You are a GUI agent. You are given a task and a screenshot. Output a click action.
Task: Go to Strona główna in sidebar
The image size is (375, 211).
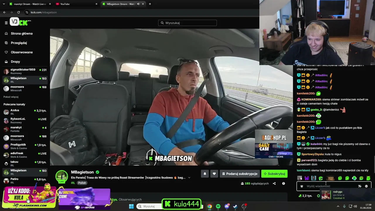point(22,33)
